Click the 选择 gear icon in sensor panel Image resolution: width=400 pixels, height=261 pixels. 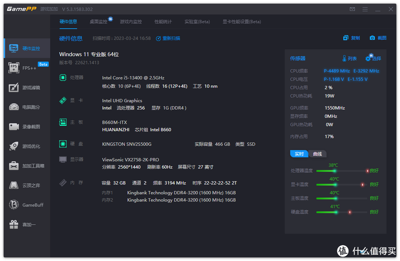click(x=368, y=58)
